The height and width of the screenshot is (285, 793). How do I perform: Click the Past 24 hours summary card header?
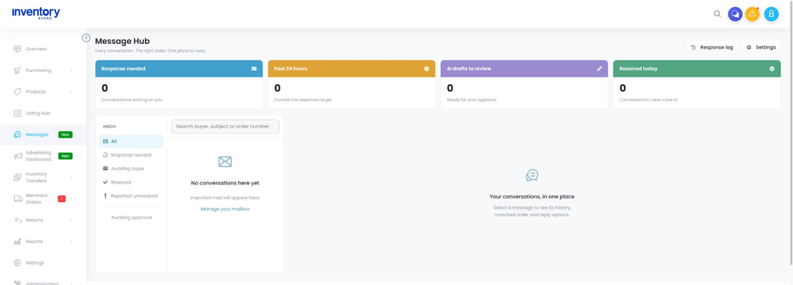(x=352, y=69)
